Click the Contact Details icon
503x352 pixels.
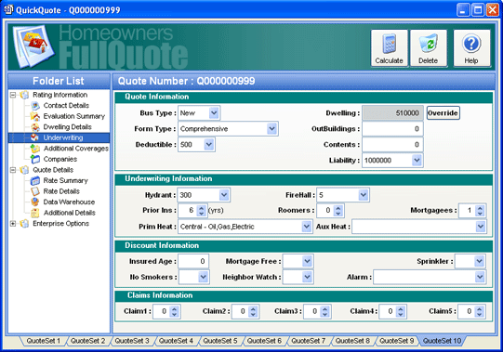pos(35,106)
